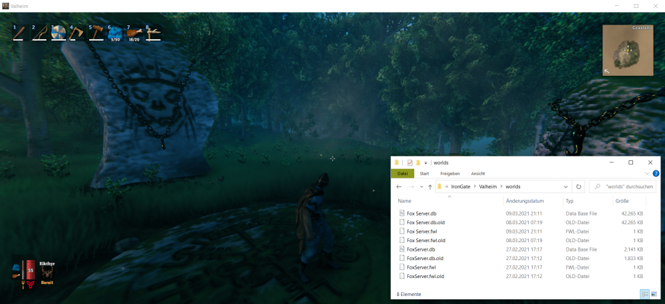Click the "worlds" durchsuchen search field

point(622,186)
